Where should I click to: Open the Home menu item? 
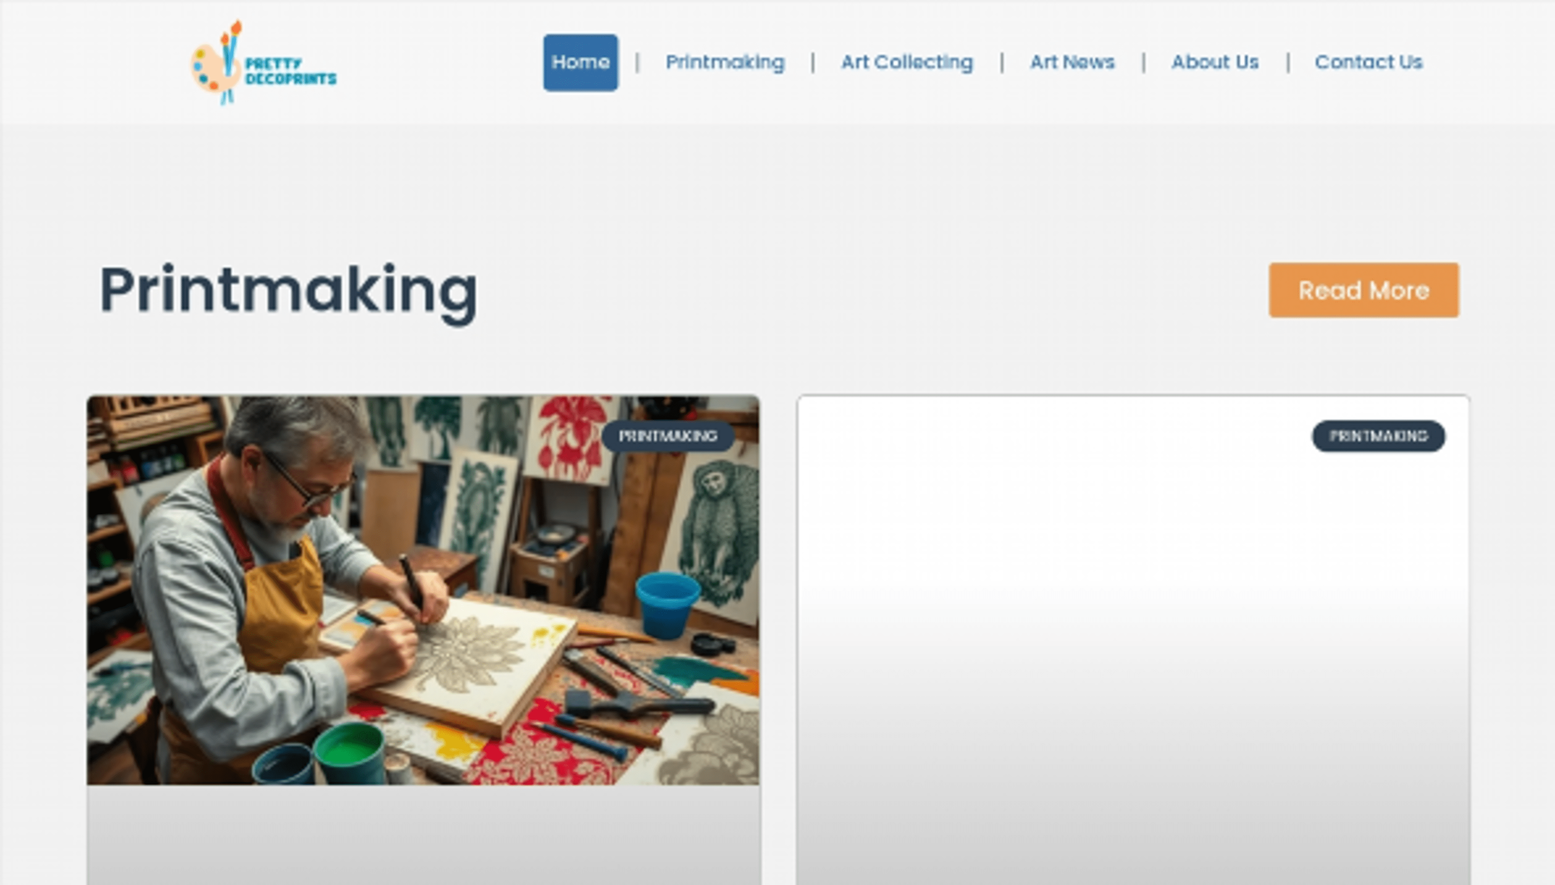tap(580, 63)
